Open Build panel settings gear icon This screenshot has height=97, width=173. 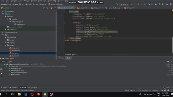[168, 61]
